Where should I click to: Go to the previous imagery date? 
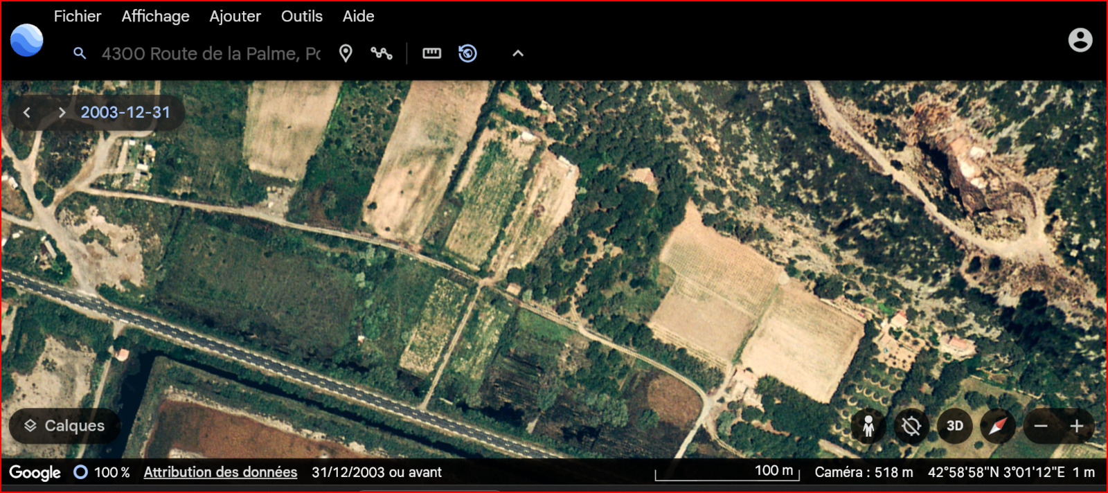tap(27, 112)
